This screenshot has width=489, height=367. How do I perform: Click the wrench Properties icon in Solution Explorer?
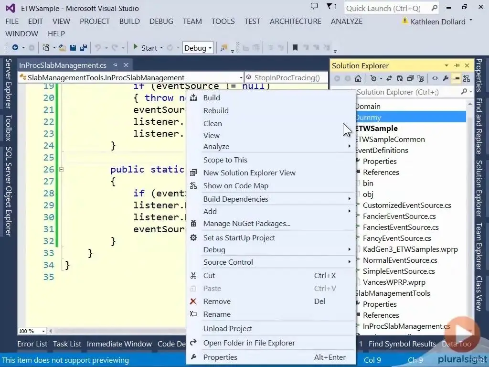446,78
